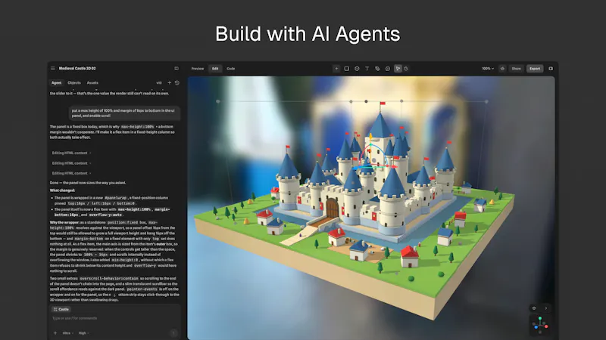Viewport: 606px width, 340px height.
Task: Select the highlighted pointer select tool
Action: (x=398, y=69)
